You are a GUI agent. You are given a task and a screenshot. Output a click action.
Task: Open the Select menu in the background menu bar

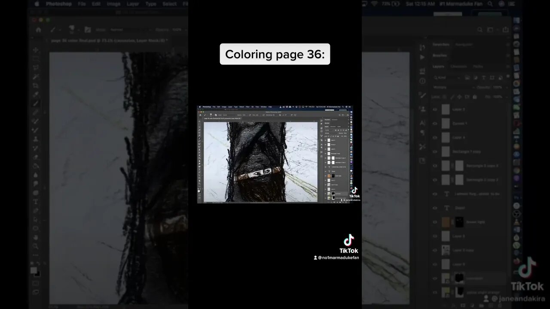tap(169, 4)
